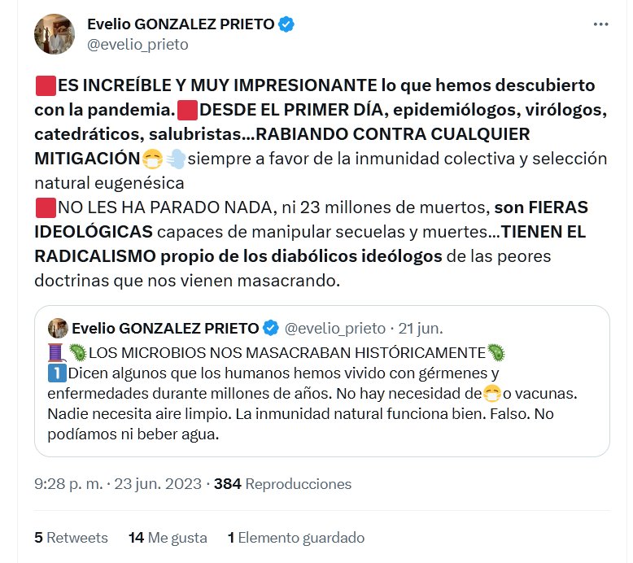633x563 pixels.
Task: Click the verified badge in the quoted tweet
Action: 272,329
